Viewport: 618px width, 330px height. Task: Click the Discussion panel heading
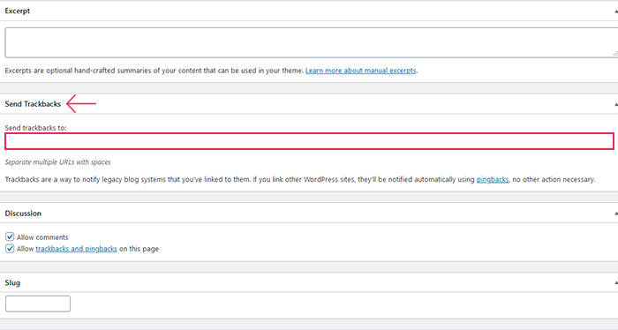coord(23,214)
